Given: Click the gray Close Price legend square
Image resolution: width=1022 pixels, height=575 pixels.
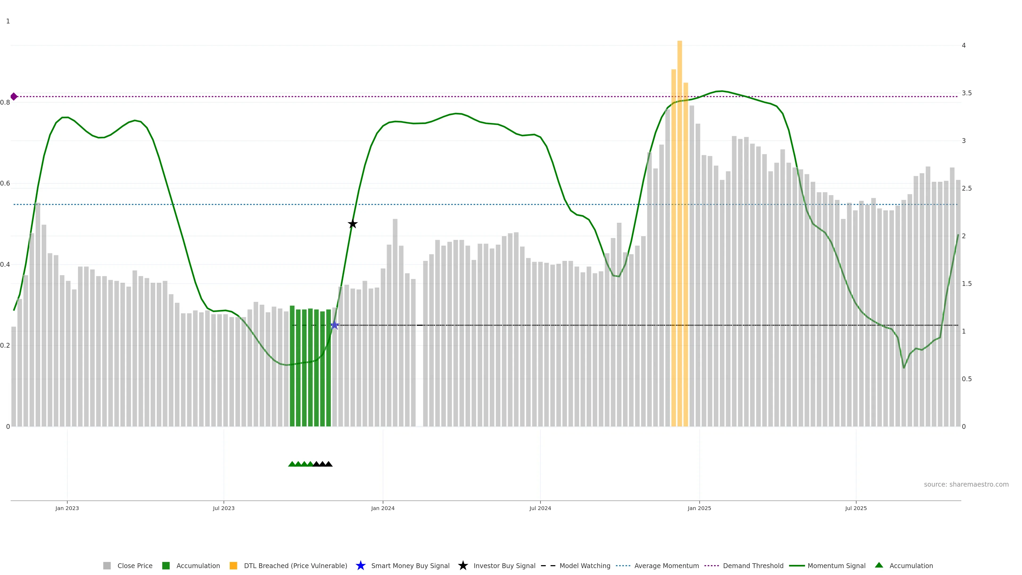Looking at the screenshot, I should click(107, 565).
